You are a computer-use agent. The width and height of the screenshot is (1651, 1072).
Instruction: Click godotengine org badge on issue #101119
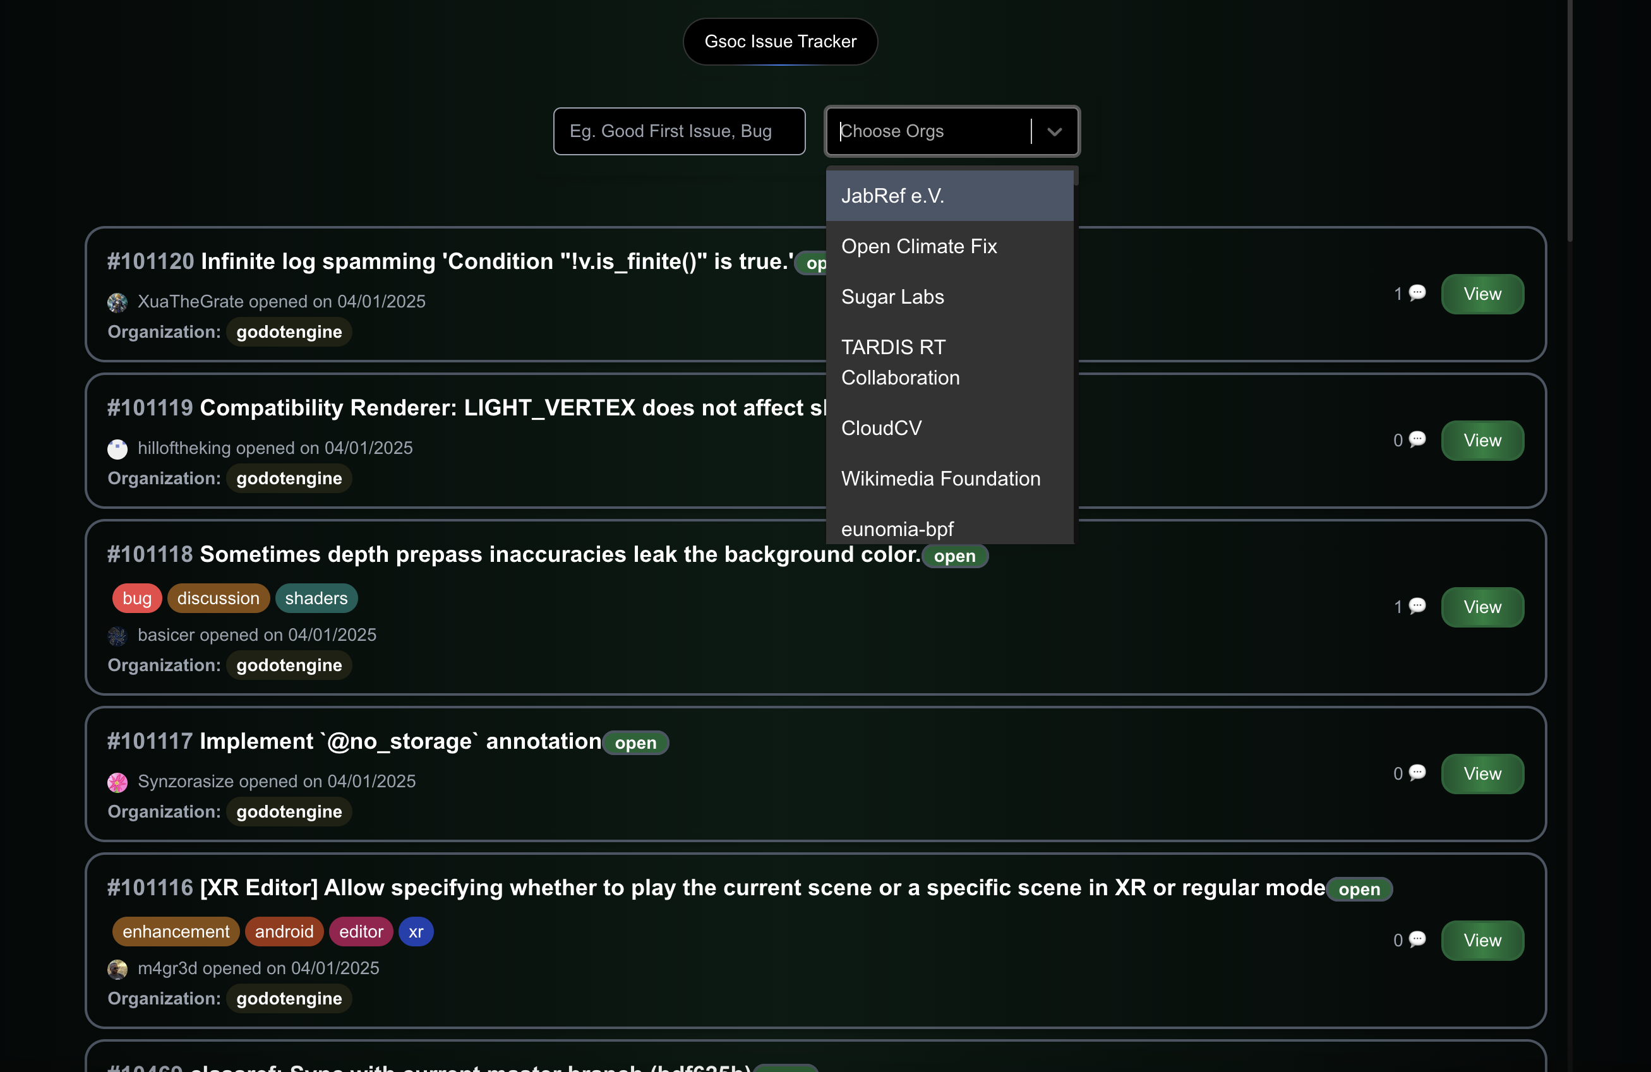tap(289, 479)
